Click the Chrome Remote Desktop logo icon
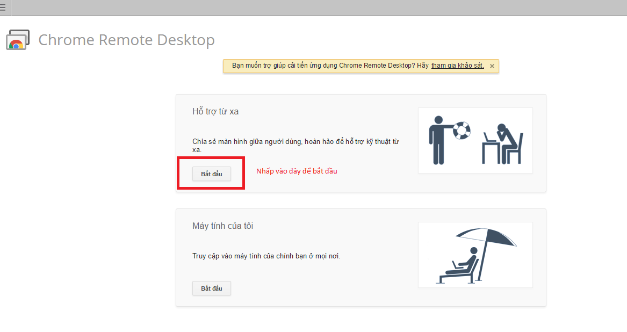 [x=18, y=40]
